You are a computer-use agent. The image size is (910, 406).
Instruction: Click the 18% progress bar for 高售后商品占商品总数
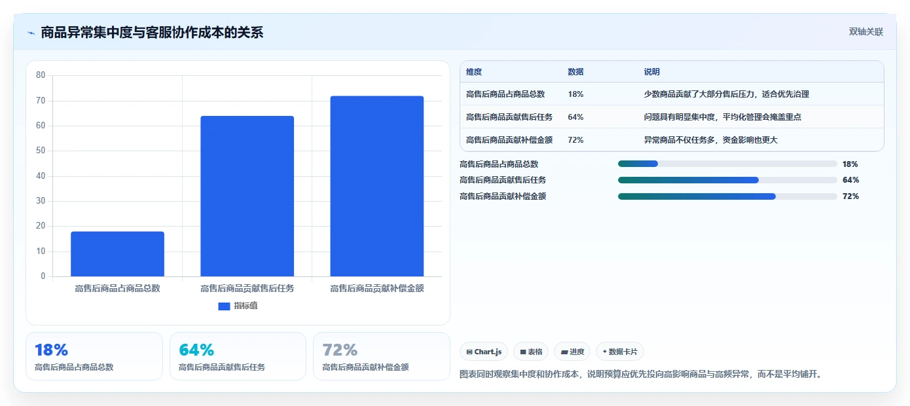point(727,164)
